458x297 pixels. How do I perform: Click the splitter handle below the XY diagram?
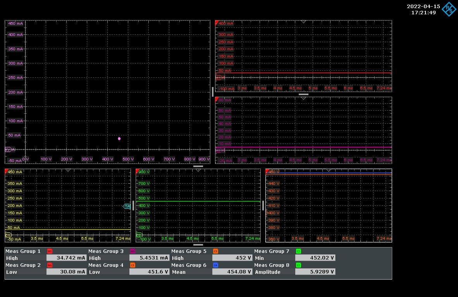[x=198, y=166]
